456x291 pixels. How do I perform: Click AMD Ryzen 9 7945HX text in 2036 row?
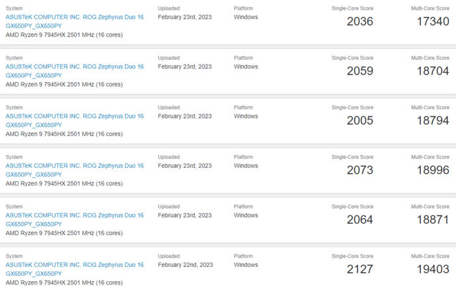[64, 35]
